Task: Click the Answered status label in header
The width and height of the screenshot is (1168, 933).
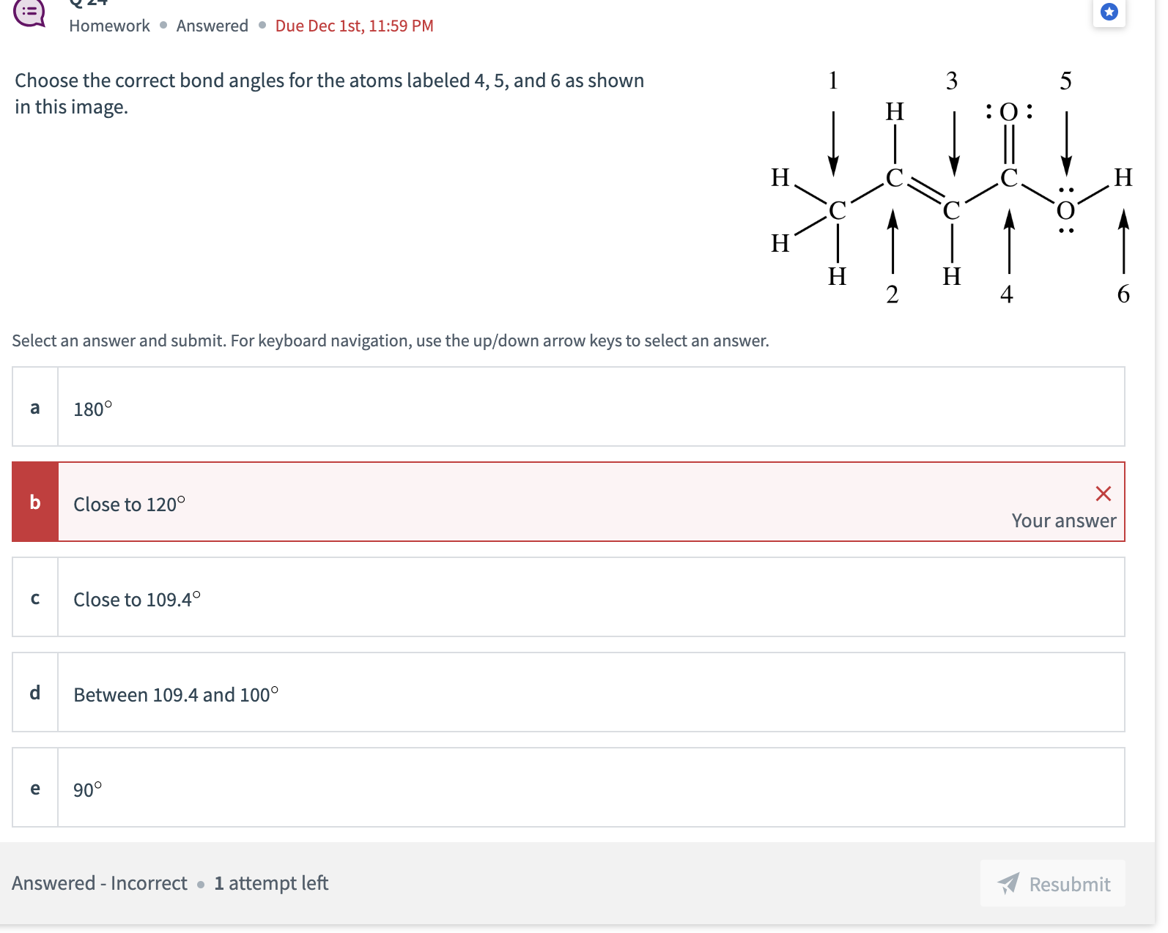Action: tap(212, 26)
